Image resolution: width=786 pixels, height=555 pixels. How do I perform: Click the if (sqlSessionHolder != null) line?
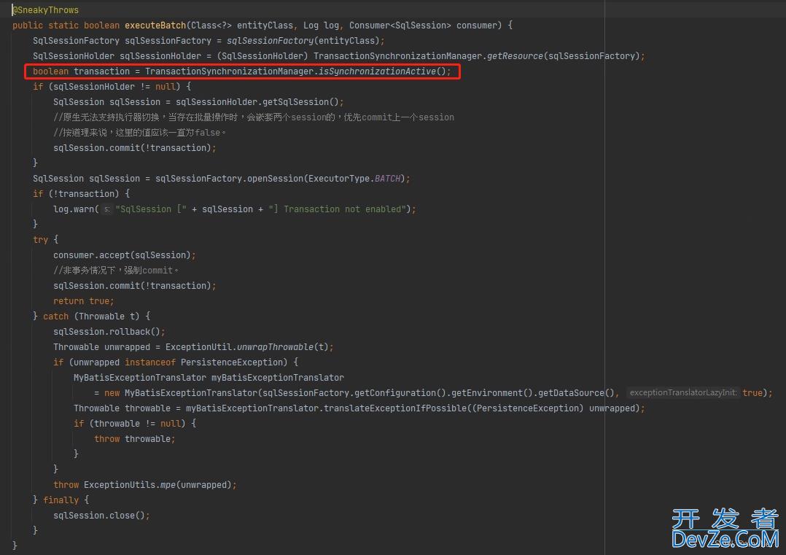coord(112,87)
